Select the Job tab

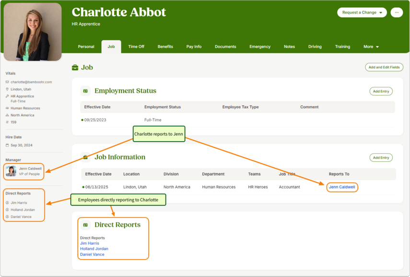coord(111,47)
